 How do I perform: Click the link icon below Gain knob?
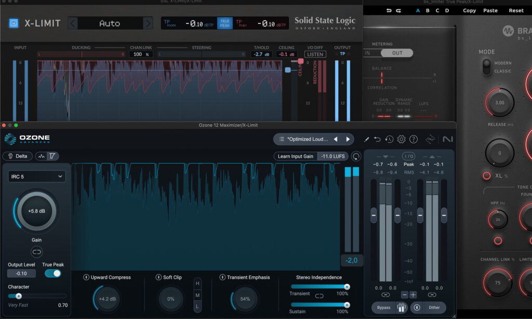coord(37,252)
